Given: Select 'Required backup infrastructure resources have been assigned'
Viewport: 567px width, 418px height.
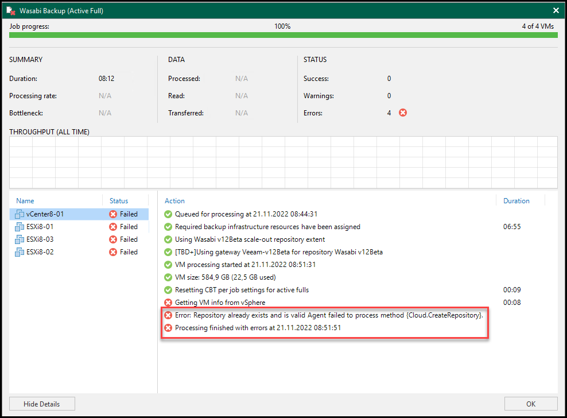Looking at the screenshot, I should 267,227.
